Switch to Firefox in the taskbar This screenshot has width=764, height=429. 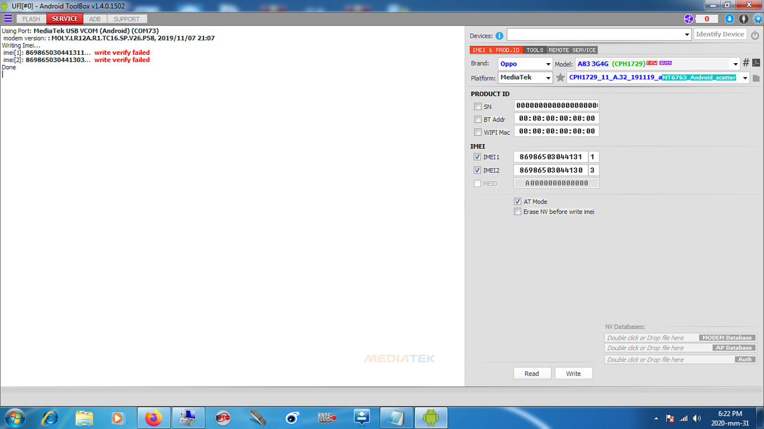click(x=153, y=418)
